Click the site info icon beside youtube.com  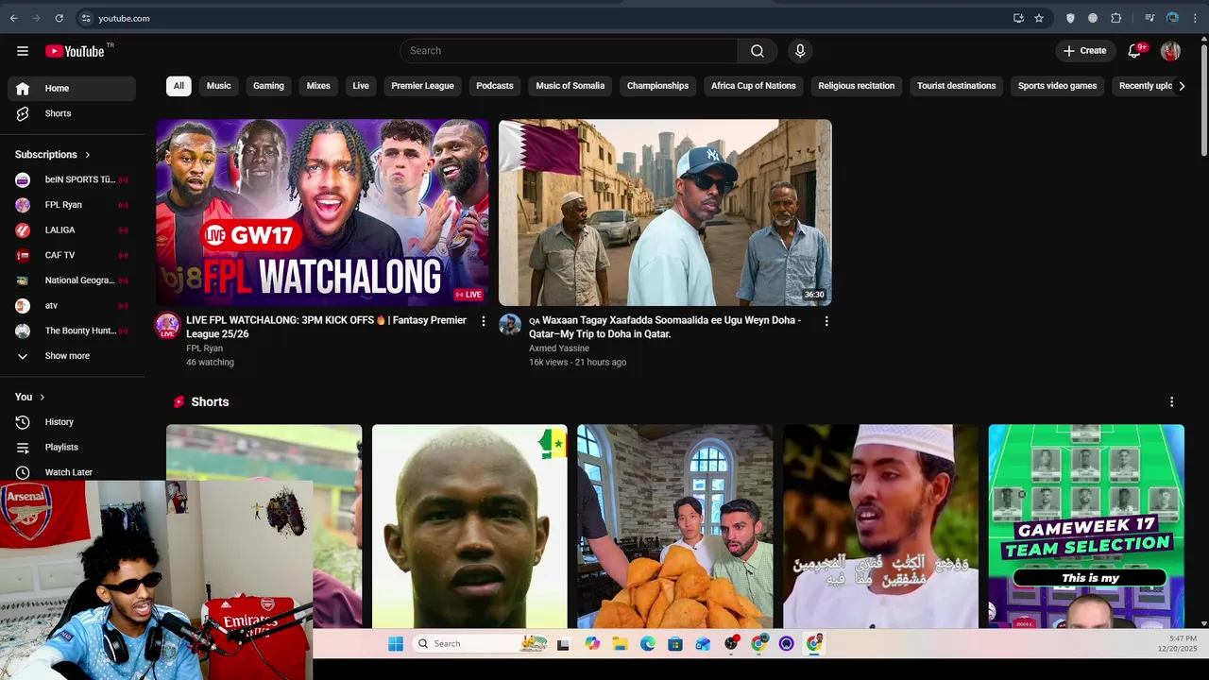86,18
